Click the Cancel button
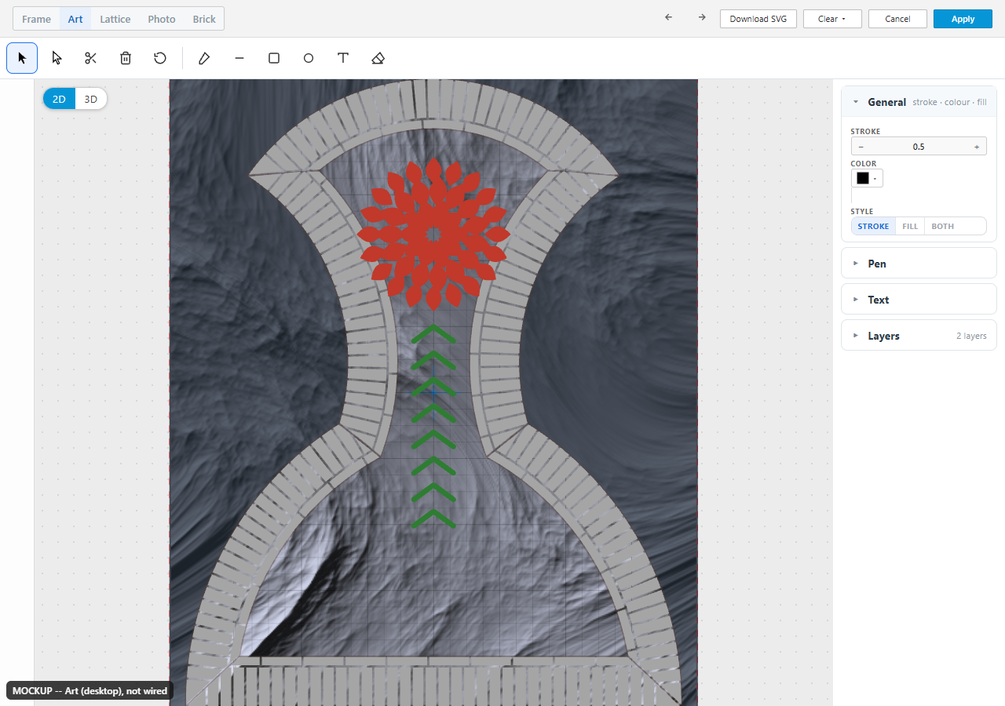 (897, 19)
